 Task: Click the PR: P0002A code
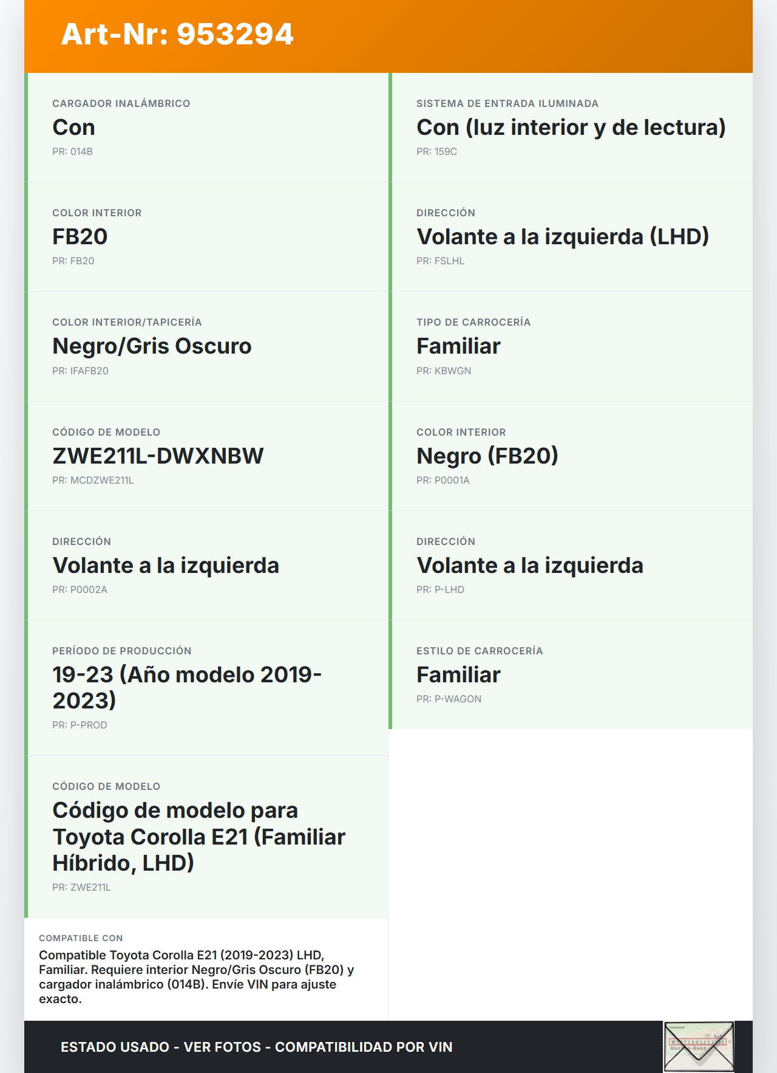click(x=80, y=589)
